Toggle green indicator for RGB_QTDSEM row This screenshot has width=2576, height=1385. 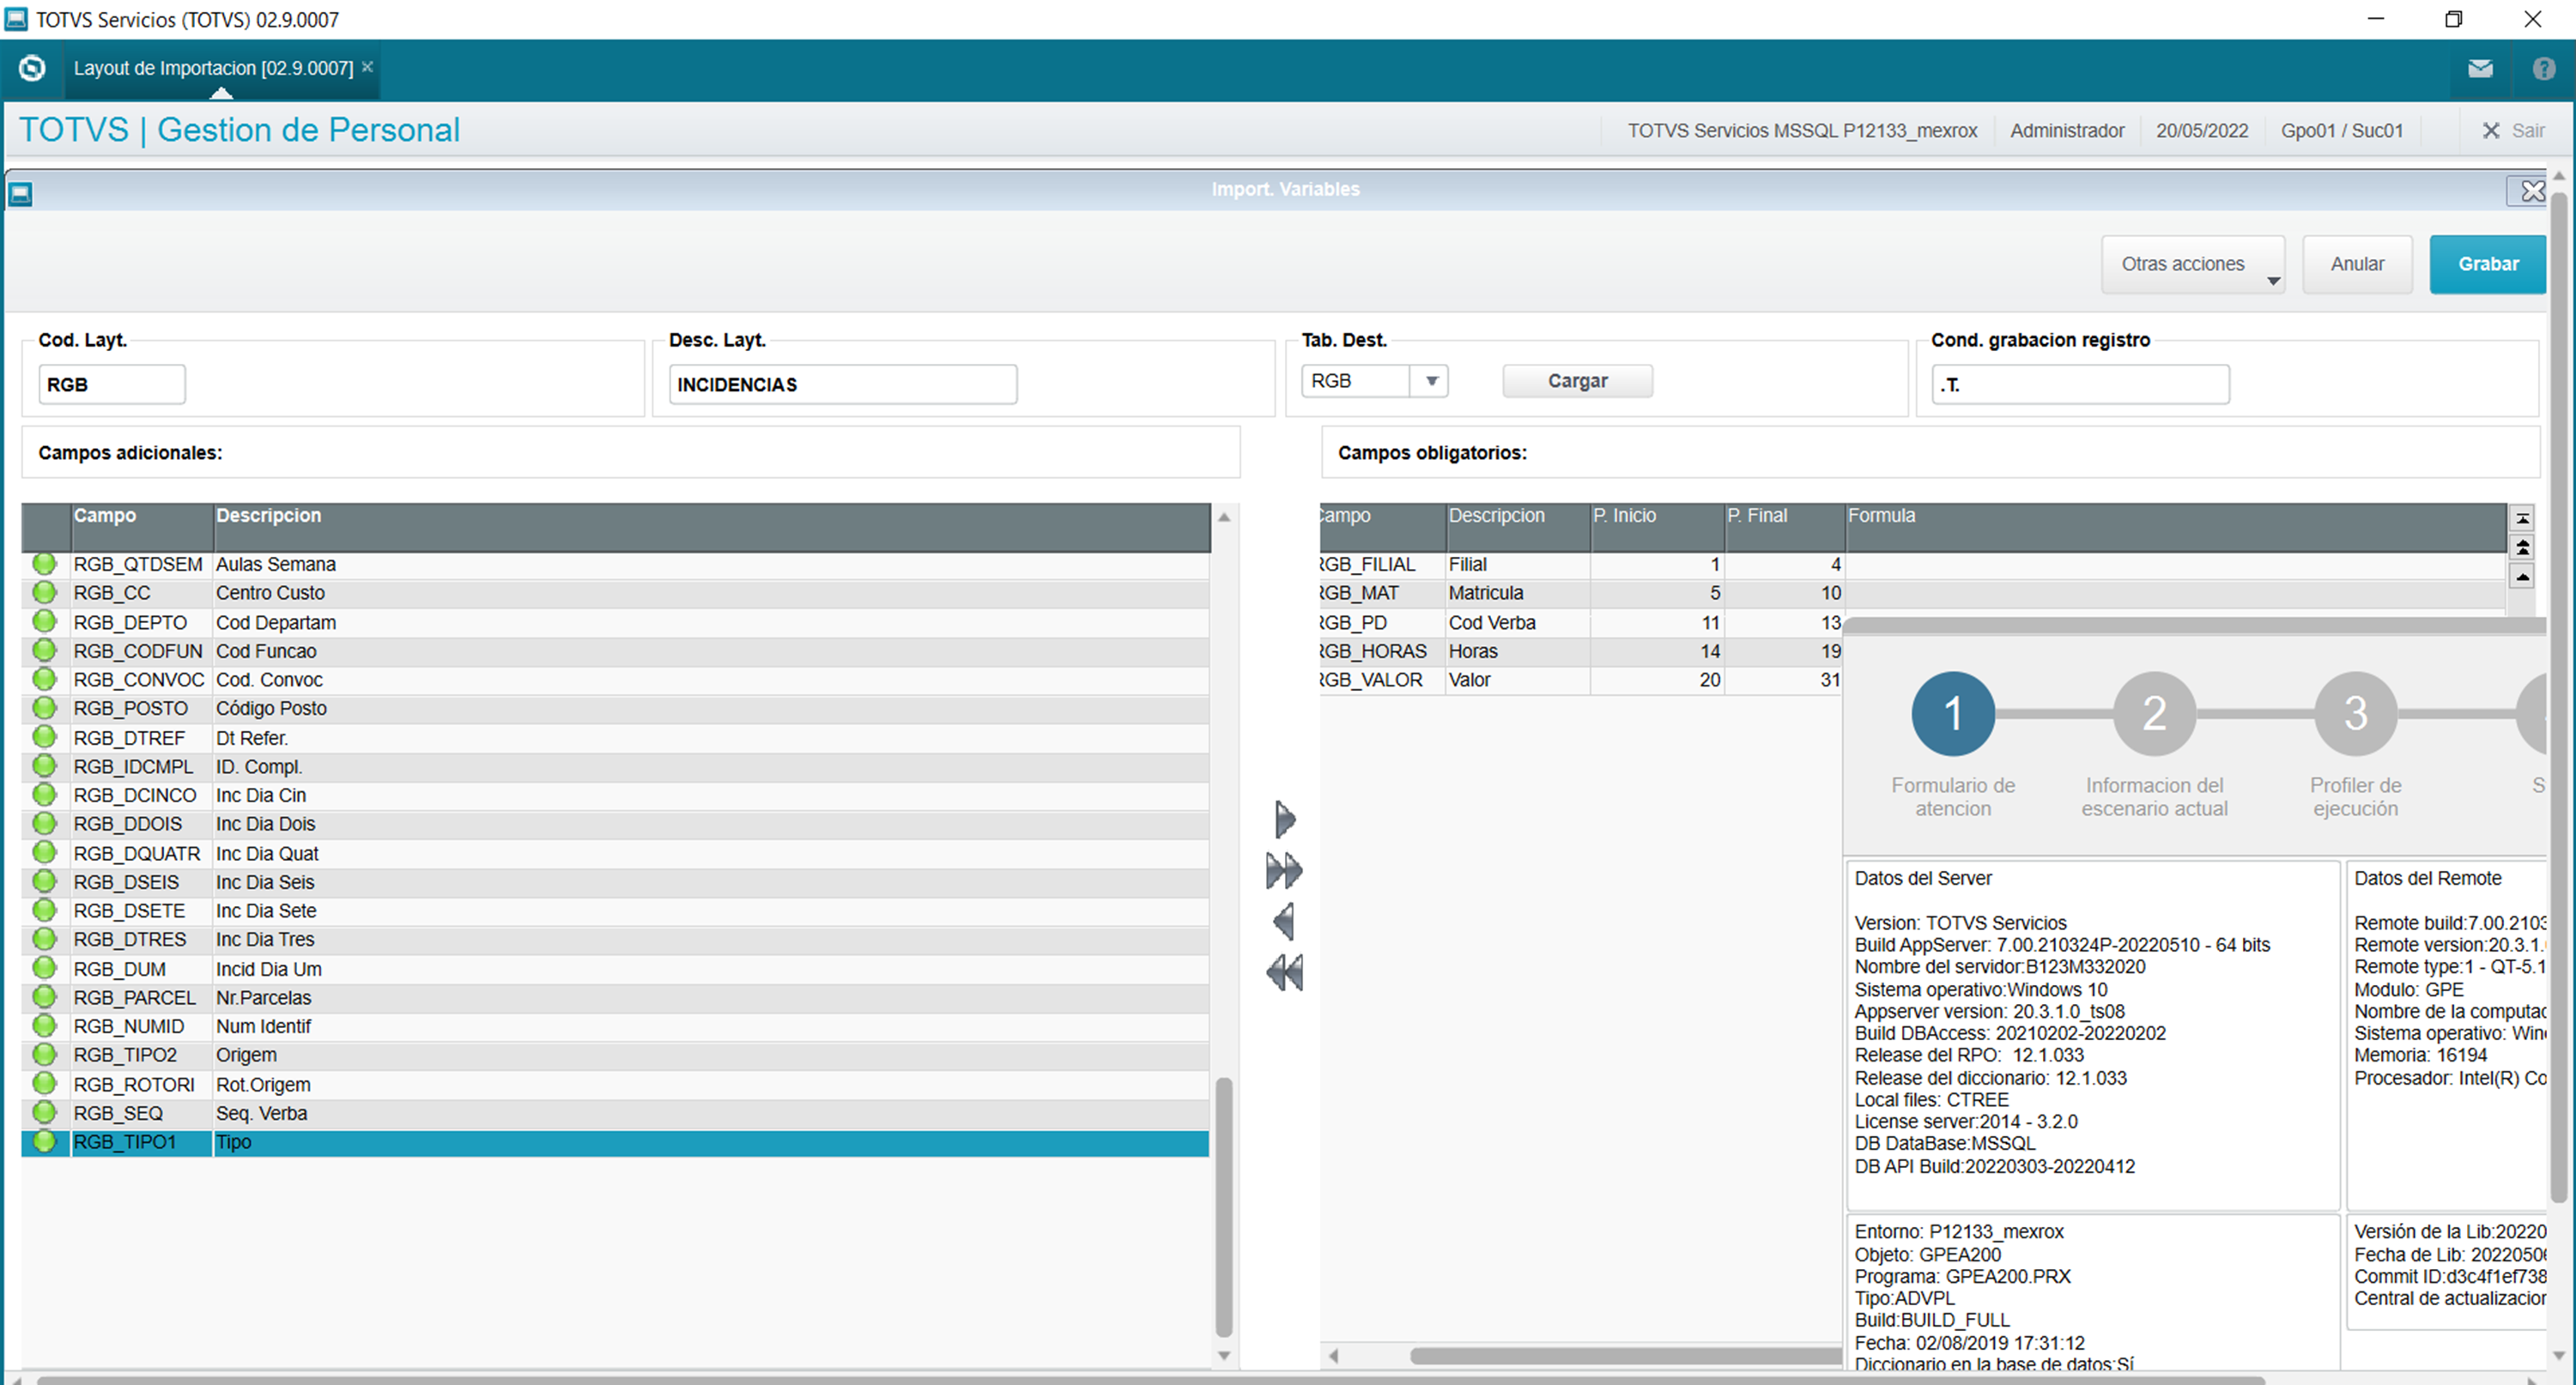[44, 564]
